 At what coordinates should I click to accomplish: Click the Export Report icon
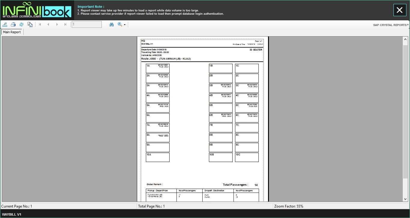tap(5, 25)
